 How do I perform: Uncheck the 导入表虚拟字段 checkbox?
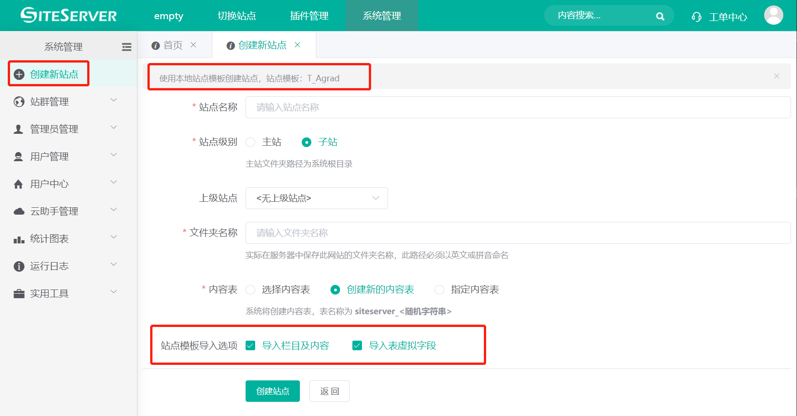tap(357, 346)
